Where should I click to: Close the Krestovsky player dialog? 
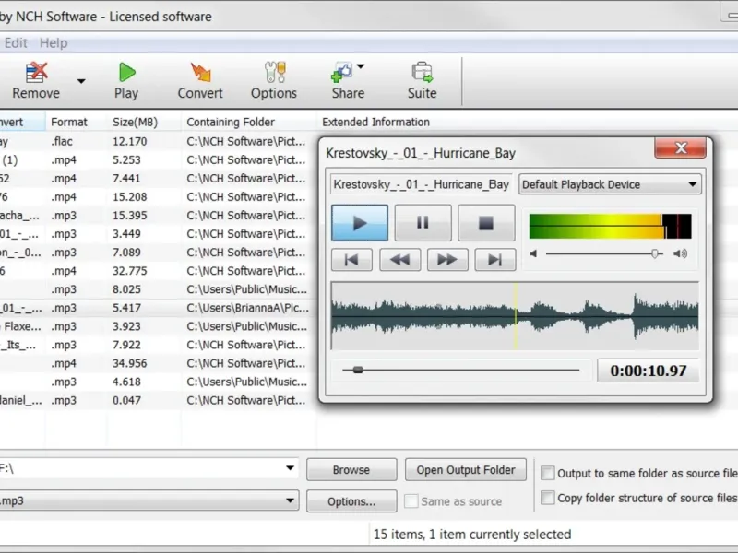[x=681, y=148]
